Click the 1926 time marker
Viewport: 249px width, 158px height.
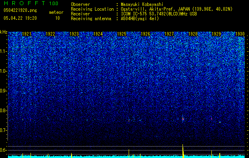tap(145, 34)
